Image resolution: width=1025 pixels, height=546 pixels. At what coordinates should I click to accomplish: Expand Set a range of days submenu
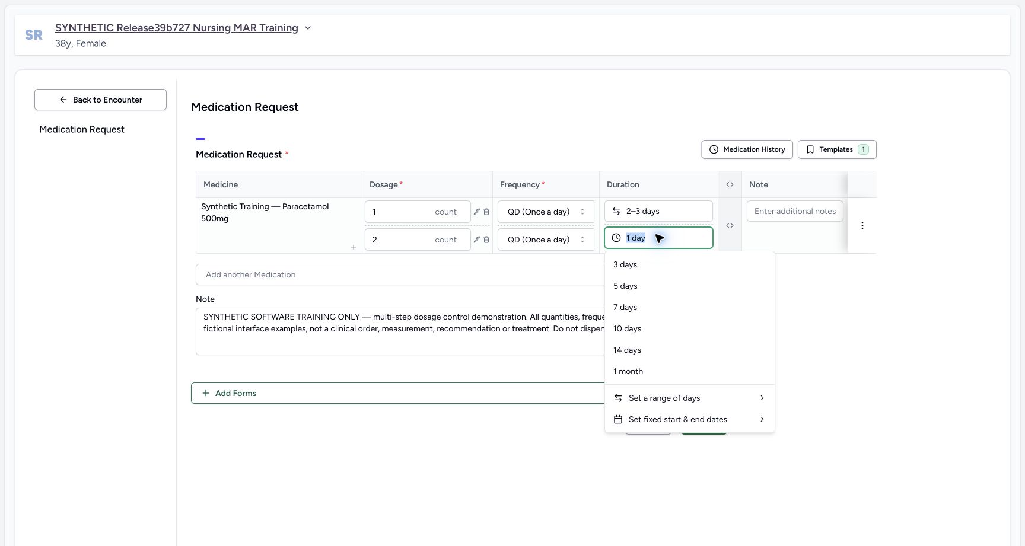[x=689, y=398]
